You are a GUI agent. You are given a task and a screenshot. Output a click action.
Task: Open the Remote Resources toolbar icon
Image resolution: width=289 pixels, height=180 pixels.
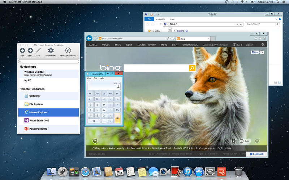pos(68,51)
